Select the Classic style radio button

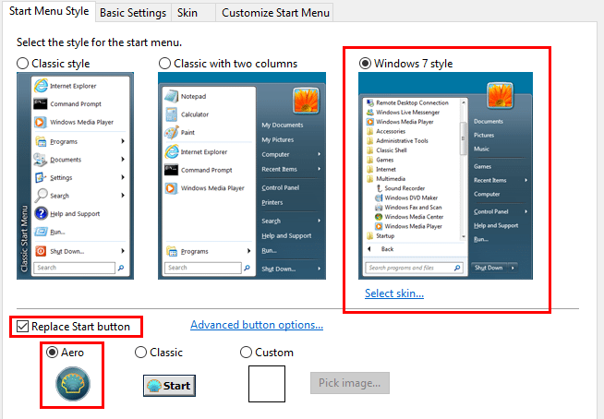click(x=23, y=63)
